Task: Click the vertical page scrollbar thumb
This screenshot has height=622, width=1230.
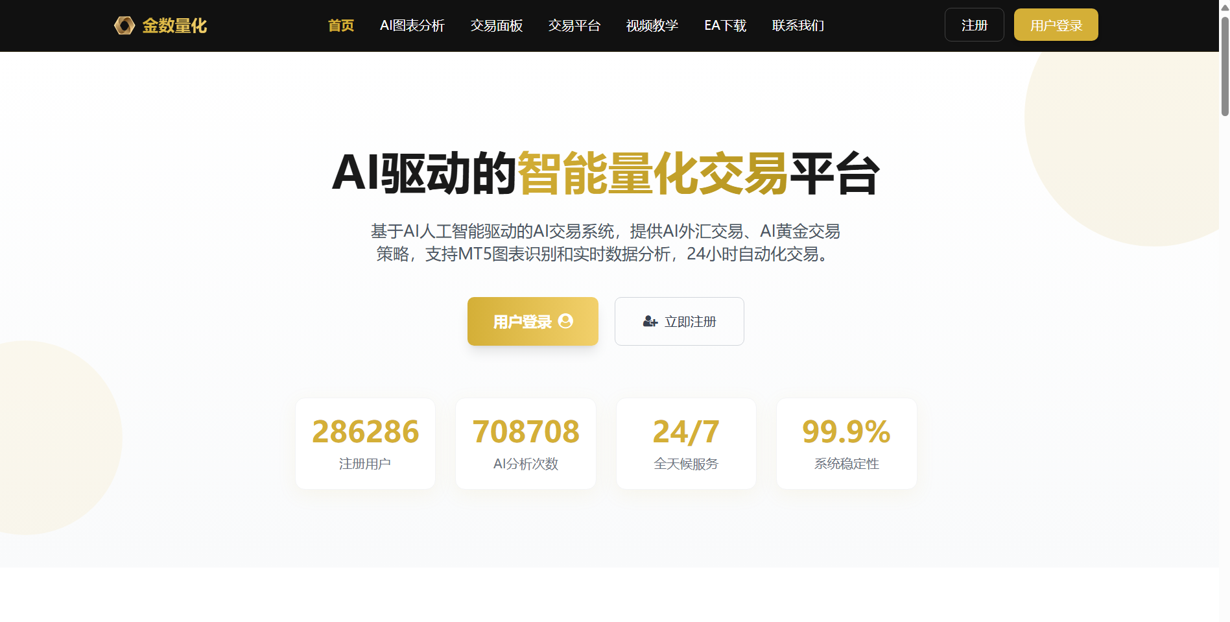Action: point(1225,65)
